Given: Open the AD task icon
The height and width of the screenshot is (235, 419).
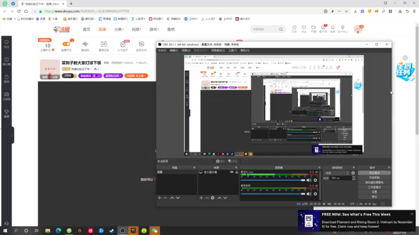Looking at the screenshot, I should [x=104, y=46].
